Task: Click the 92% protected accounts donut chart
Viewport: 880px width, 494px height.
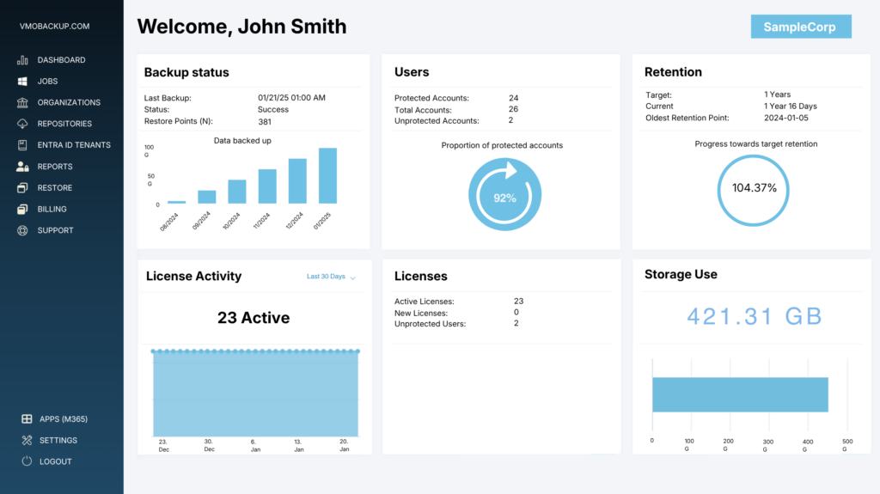Action: [x=504, y=196]
